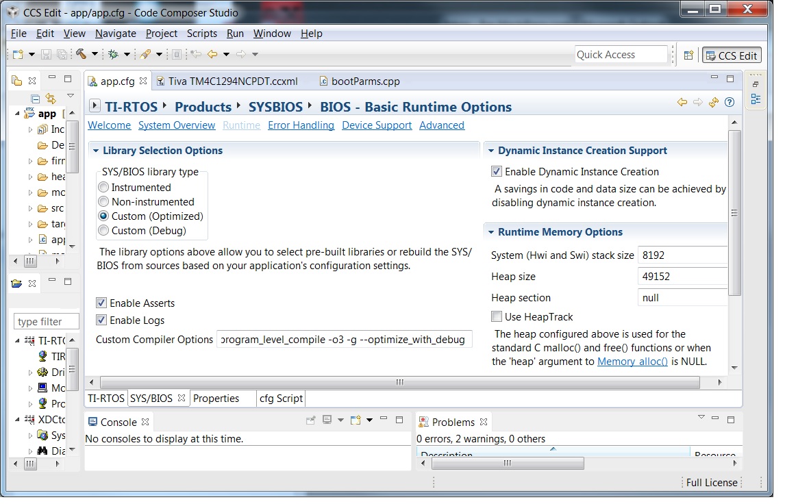Click the Build hammer icon
The image size is (785, 504).
(x=81, y=54)
